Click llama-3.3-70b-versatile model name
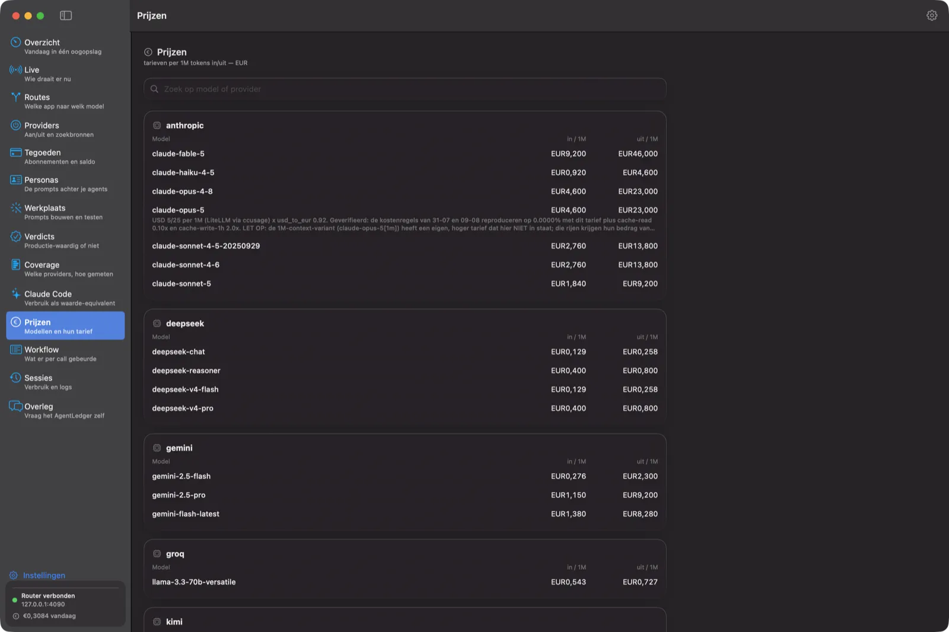The image size is (949, 632). tap(194, 582)
